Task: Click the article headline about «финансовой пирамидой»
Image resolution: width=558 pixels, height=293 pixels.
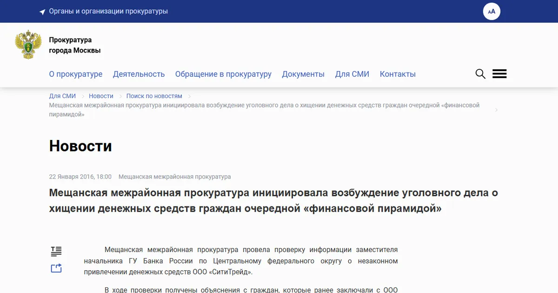Action: point(273,200)
